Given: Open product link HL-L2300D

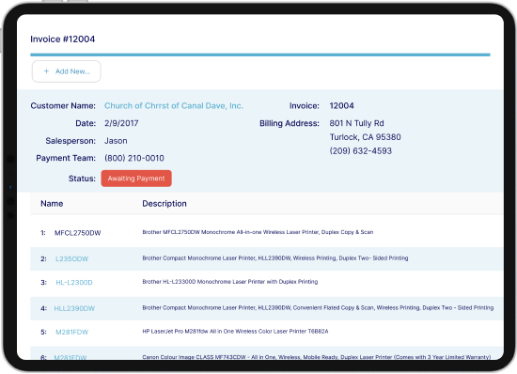Looking at the screenshot, I should coord(74,283).
